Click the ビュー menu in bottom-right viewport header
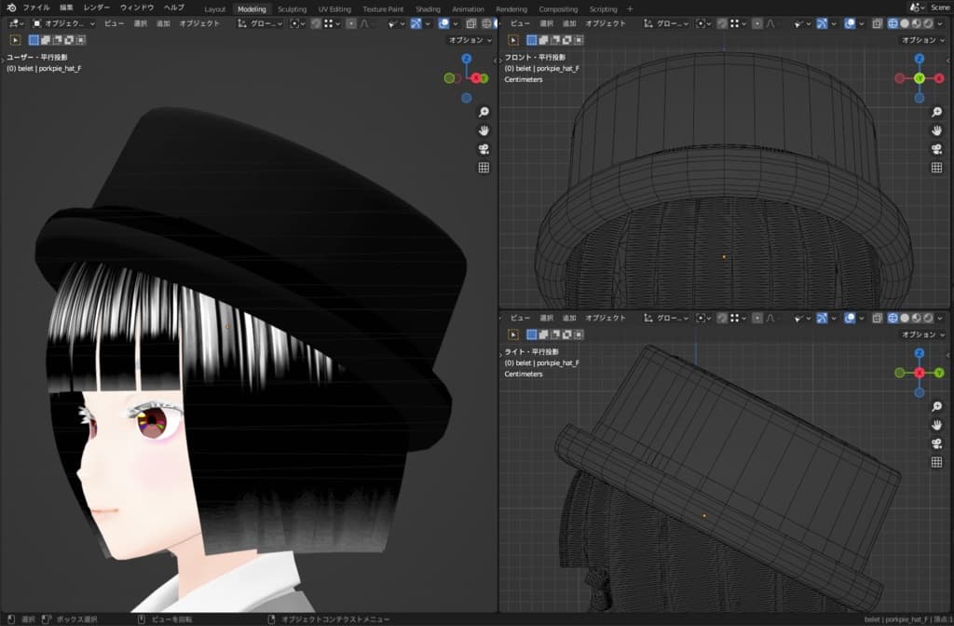This screenshot has height=626, width=954. pos(520,318)
